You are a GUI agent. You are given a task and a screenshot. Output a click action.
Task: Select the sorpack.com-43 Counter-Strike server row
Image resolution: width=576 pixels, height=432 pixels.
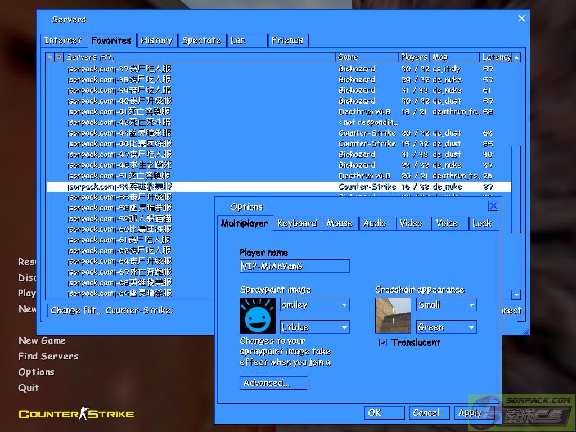pos(279,133)
